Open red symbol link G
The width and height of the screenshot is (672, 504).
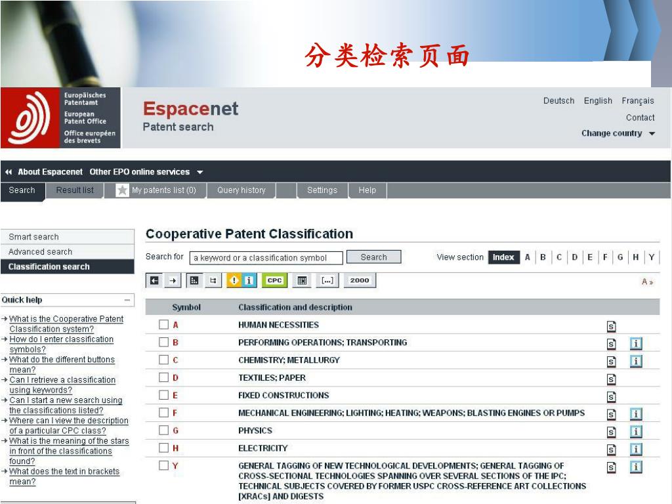[175, 430]
